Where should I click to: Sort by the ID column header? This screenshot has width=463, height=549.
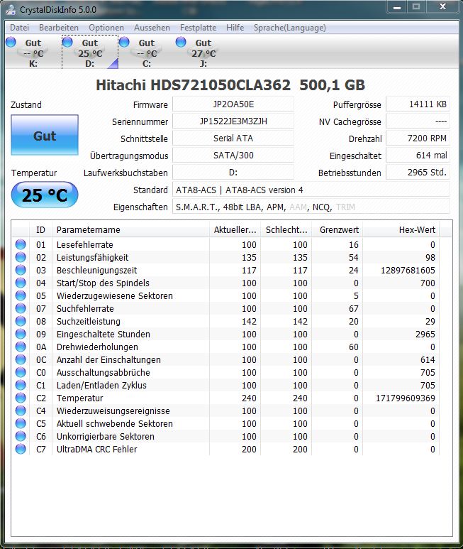pyautogui.click(x=40, y=229)
